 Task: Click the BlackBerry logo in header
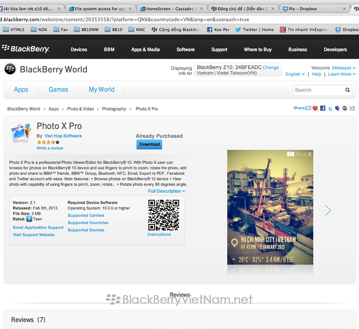[x=26, y=49]
